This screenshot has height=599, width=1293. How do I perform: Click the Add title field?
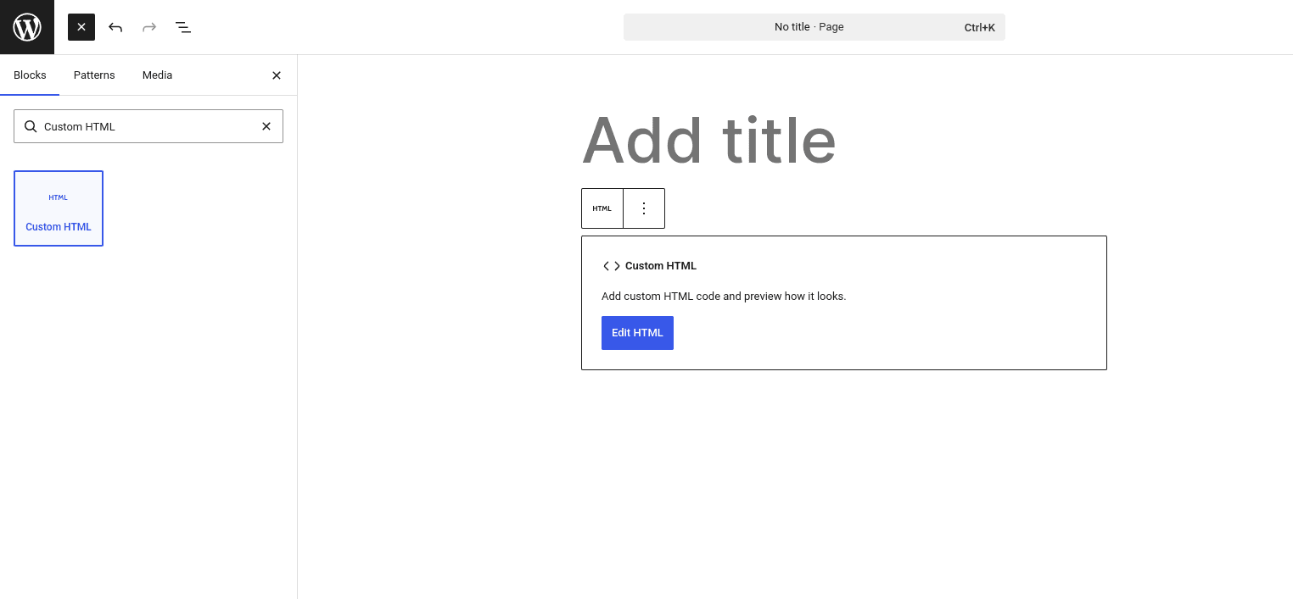709,140
